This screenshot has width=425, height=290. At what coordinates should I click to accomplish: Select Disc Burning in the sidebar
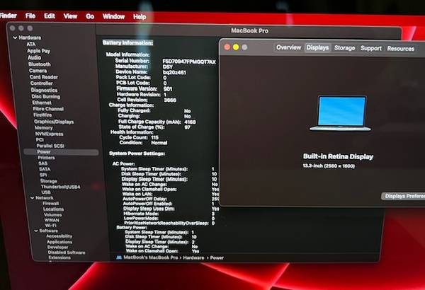point(46,96)
